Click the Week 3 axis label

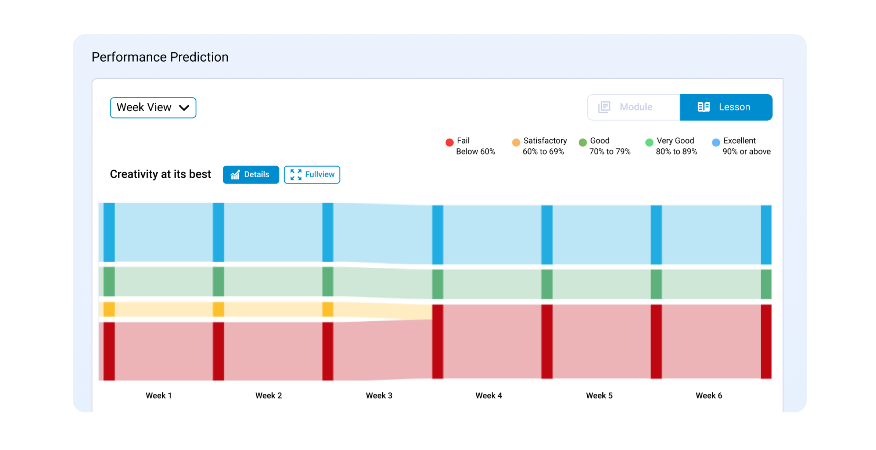(x=379, y=396)
